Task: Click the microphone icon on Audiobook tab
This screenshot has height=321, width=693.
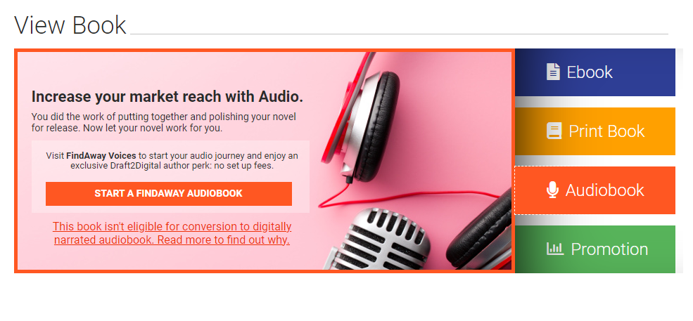Action: point(552,190)
